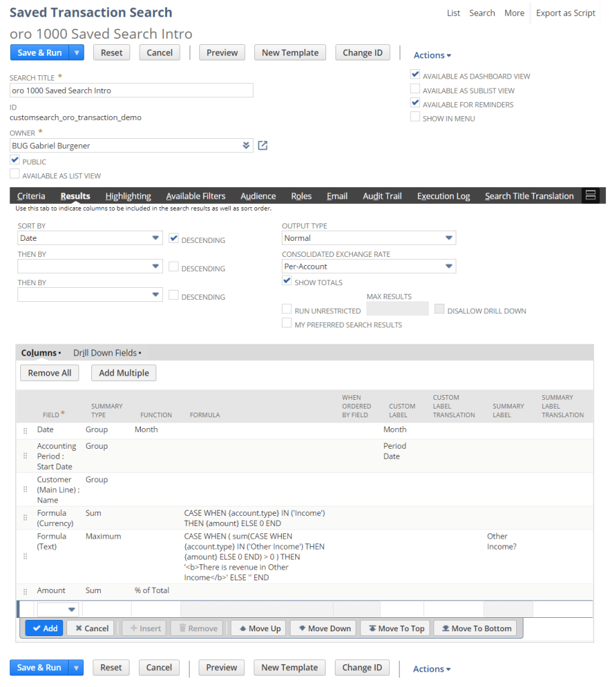Open the owner record via external link icon

click(262, 146)
